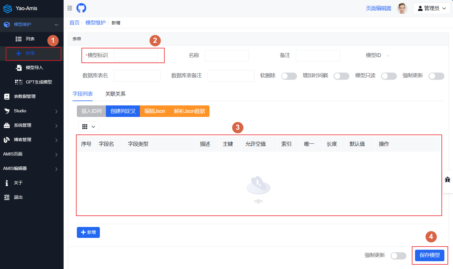Click the 模型标识 input field
453x269 pixels.
pyautogui.click(x=136, y=56)
